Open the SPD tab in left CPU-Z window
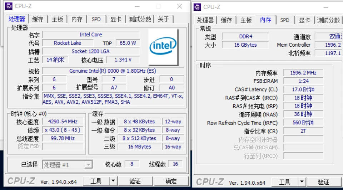This screenshot has width=343, height=190. [x=96, y=19]
